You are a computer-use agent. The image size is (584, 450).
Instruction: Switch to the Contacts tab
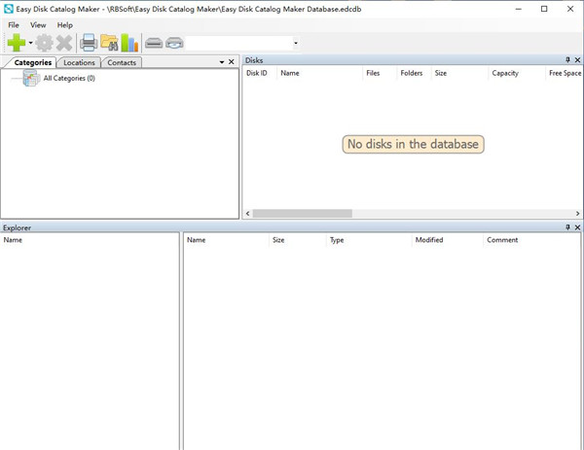coord(122,62)
